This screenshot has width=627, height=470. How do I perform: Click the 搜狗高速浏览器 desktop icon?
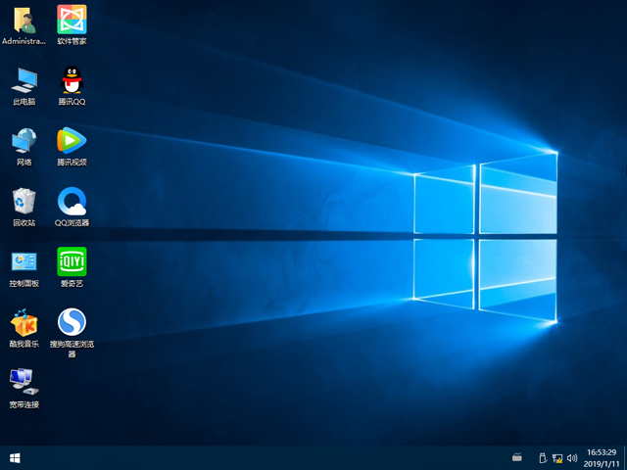72,322
